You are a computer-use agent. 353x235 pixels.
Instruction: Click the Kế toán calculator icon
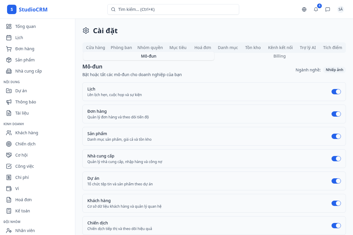click(x=9, y=211)
